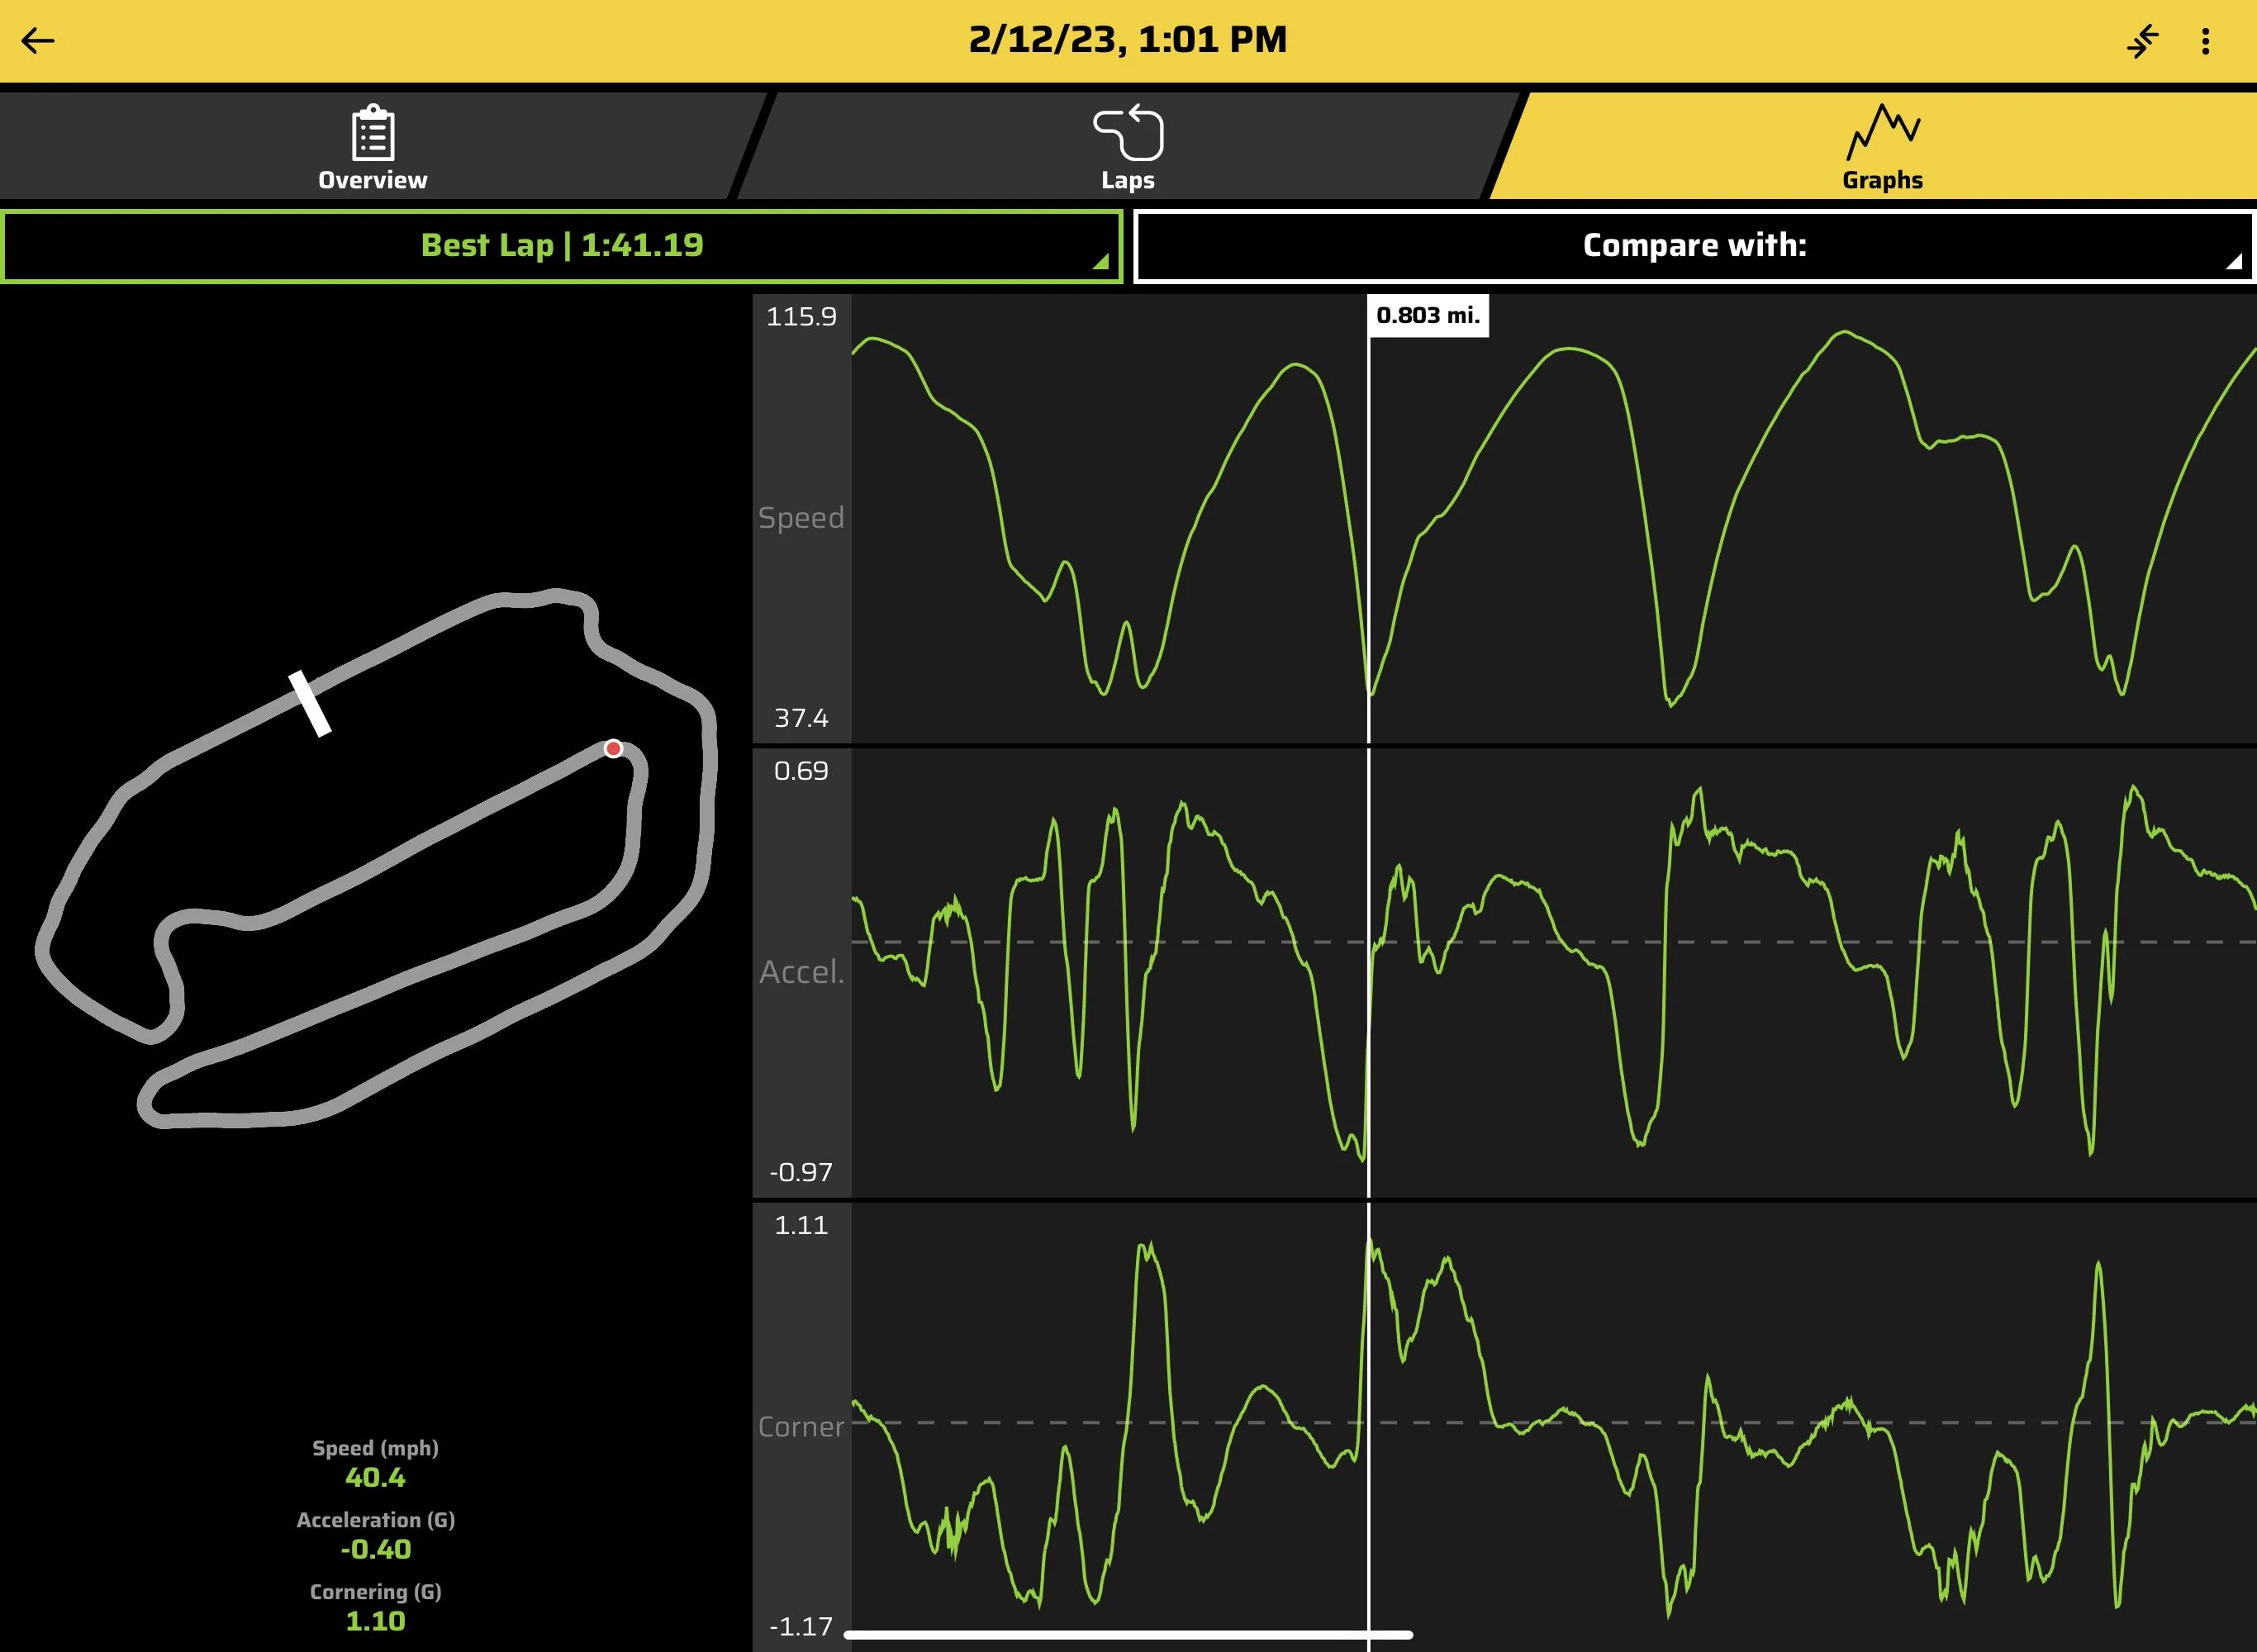Click the 0.803 mi. distance cursor label
Image resolution: width=2257 pixels, height=1652 pixels.
(x=1428, y=315)
